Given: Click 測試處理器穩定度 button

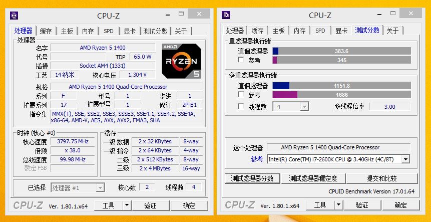Looking at the screenshot, I should coord(313,178).
